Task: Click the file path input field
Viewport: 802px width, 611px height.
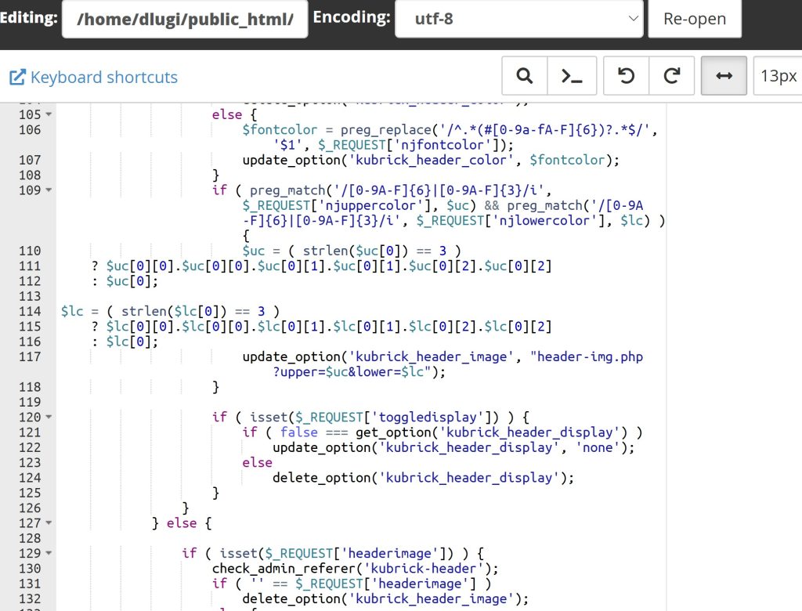Action: (184, 19)
